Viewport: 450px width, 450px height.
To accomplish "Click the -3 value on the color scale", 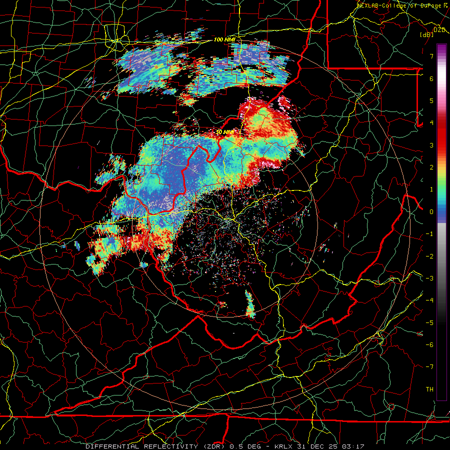I will pos(429,278).
